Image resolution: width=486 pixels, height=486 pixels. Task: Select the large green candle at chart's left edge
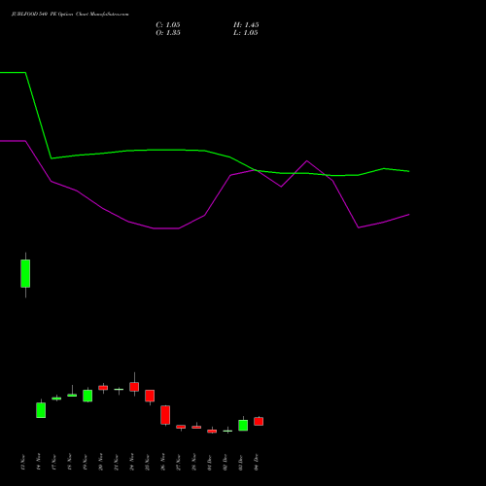25,273
